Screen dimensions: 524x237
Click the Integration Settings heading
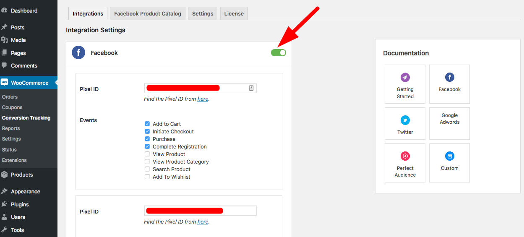pyautogui.click(x=96, y=30)
